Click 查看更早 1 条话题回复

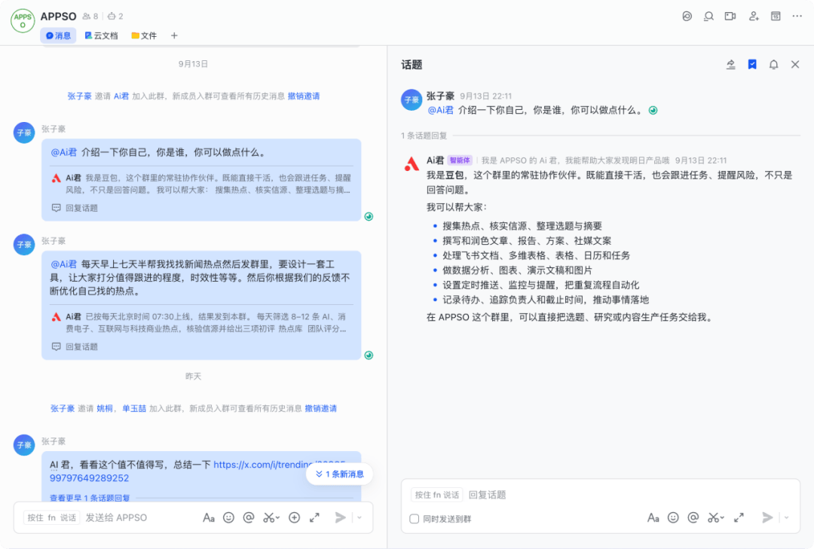(90, 498)
